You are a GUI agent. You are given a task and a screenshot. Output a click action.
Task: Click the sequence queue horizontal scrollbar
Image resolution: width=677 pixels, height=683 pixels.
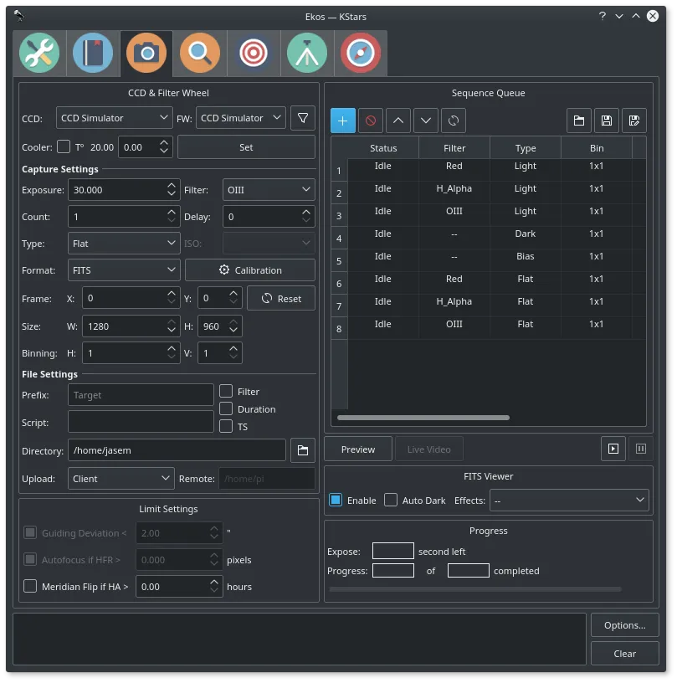point(423,418)
